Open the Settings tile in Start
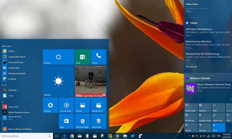 click(50, 105)
